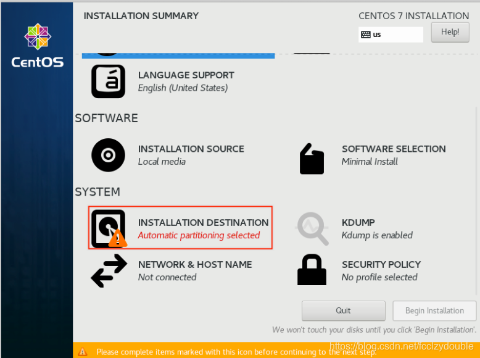
Task: Click the Help! button
Action: (450, 32)
